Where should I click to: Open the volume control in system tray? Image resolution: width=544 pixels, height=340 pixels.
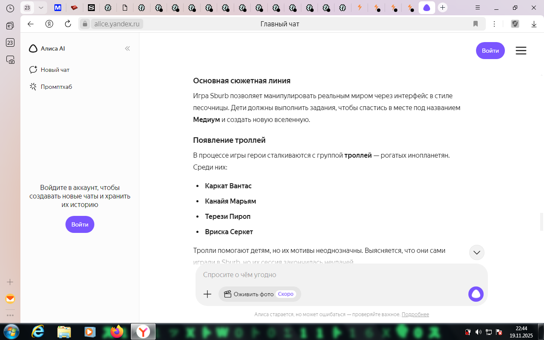(479, 332)
